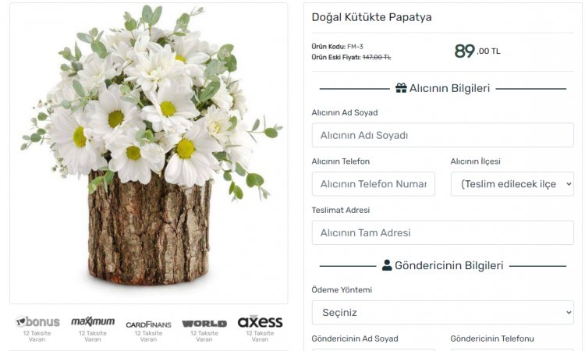Click the crossed-out old price 147,00 TL
This screenshot has width=585, height=351.
click(377, 57)
